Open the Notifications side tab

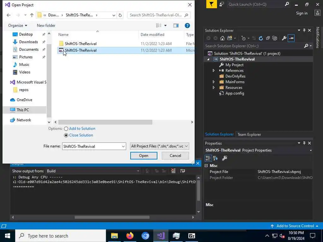click(x=317, y=37)
